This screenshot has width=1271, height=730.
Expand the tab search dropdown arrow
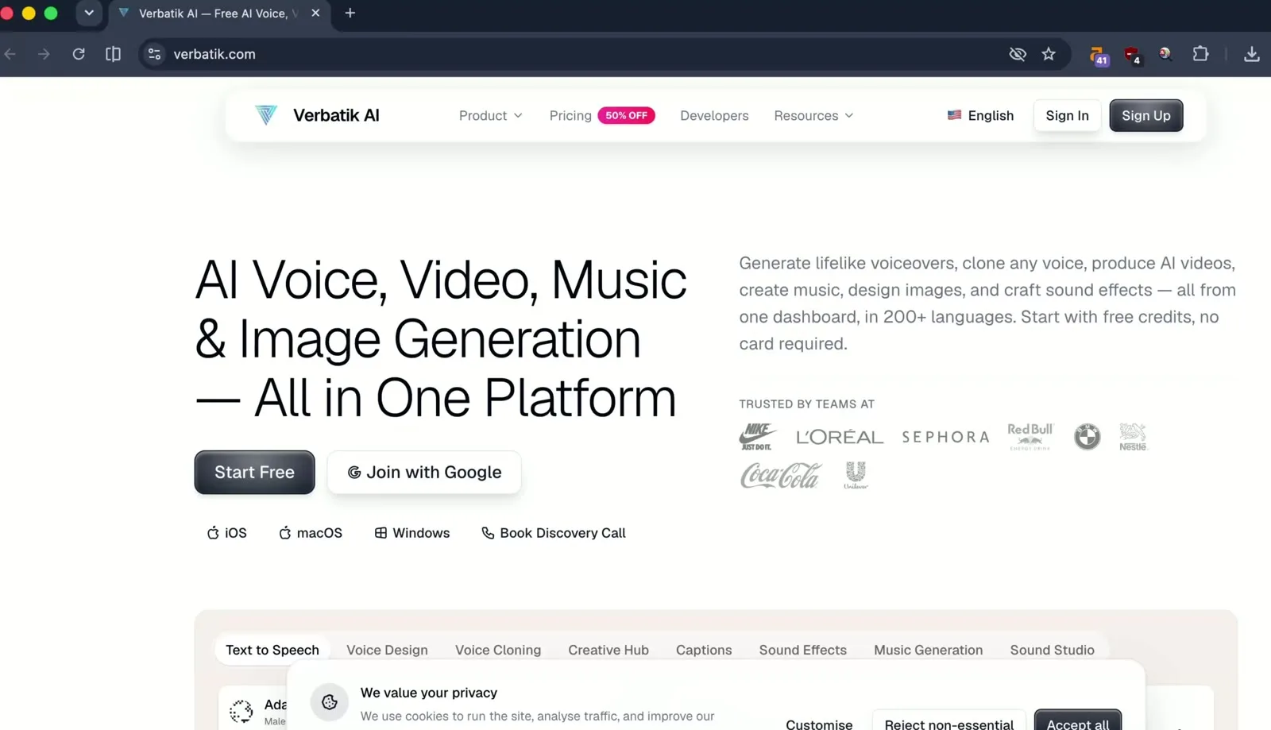click(89, 13)
